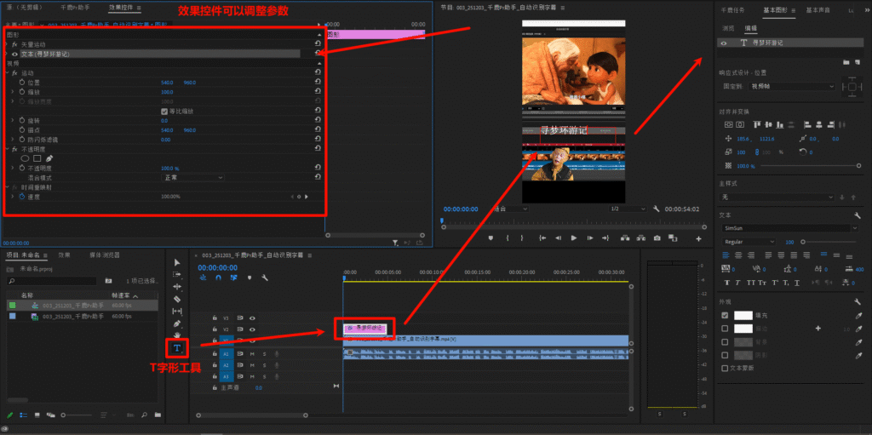Select the Type (T) tool
This screenshot has height=435, width=872.
click(x=177, y=348)
